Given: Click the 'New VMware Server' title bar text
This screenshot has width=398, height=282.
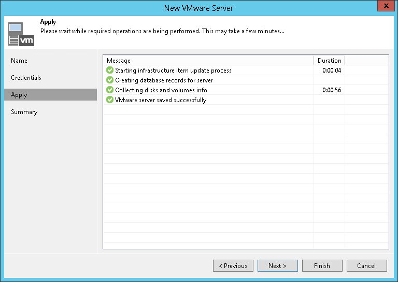Looking at the screenshot, I should (198, 8).
